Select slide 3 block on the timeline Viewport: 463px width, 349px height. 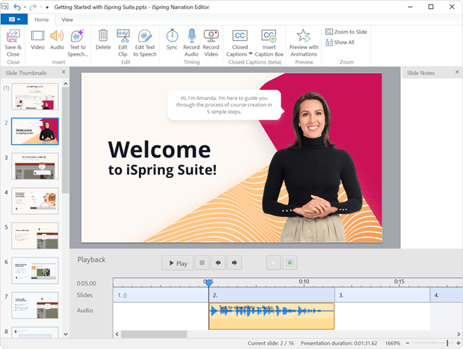[382, 295]
